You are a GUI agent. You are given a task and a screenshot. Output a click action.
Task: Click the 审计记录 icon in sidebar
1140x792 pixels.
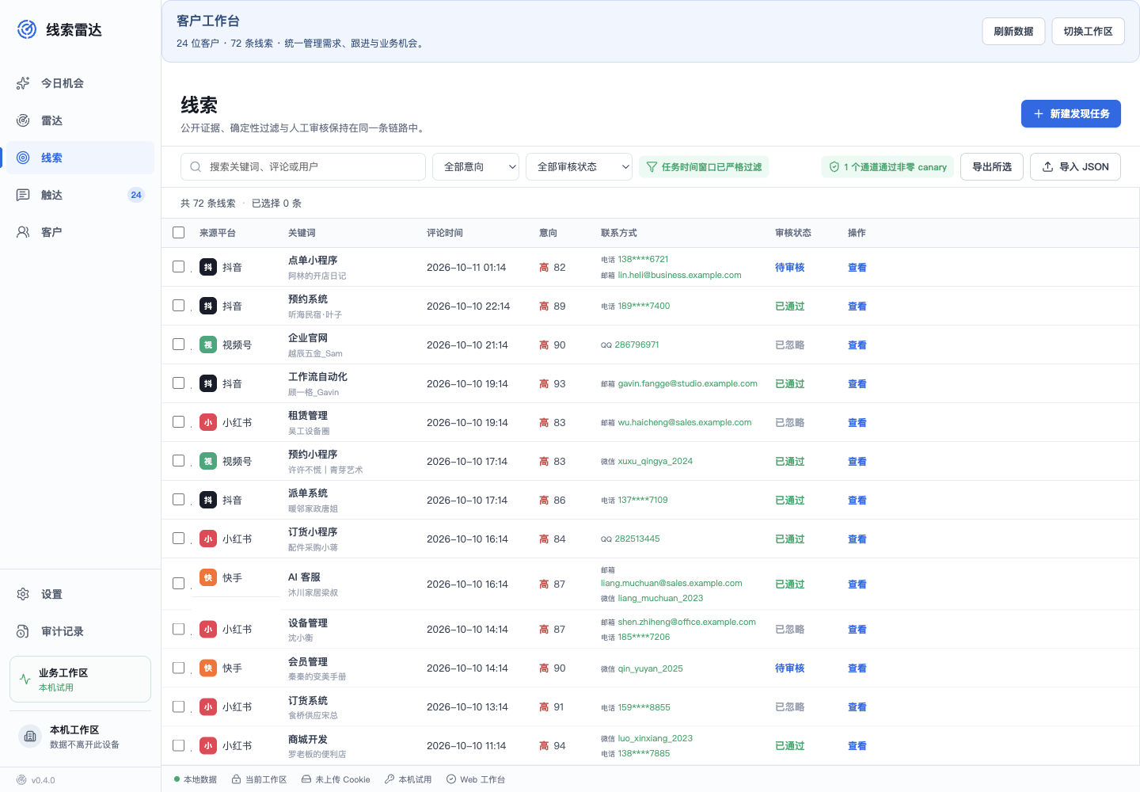coord(23,631)
